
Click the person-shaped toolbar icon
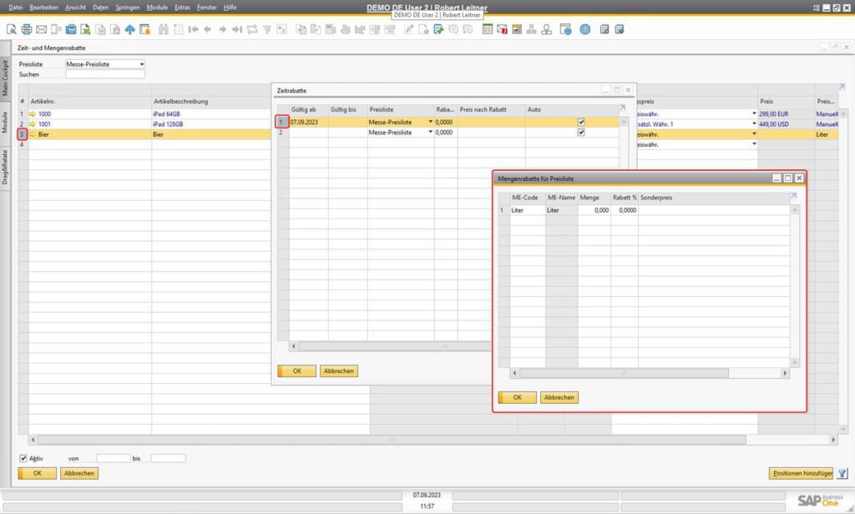pos(546,29)
